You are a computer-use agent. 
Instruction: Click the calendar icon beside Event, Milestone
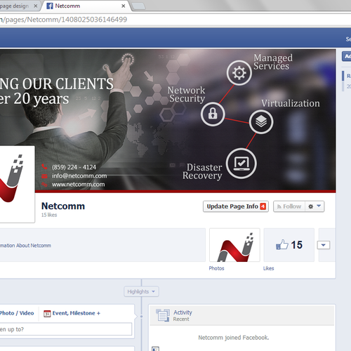tap(47, 314)
